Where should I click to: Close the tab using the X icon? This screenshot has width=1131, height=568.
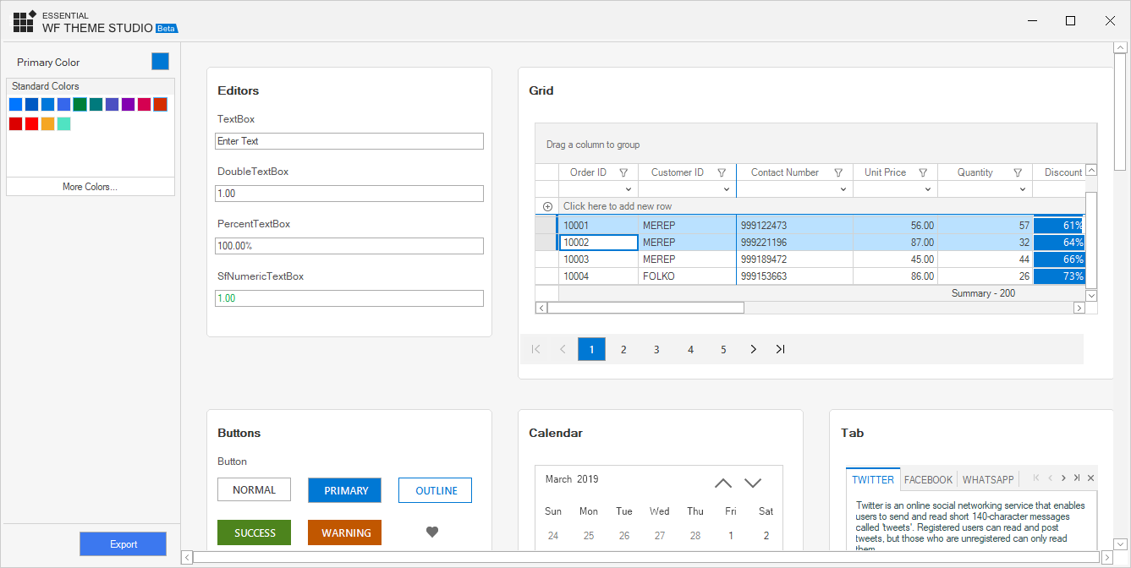pos(1090,478)
